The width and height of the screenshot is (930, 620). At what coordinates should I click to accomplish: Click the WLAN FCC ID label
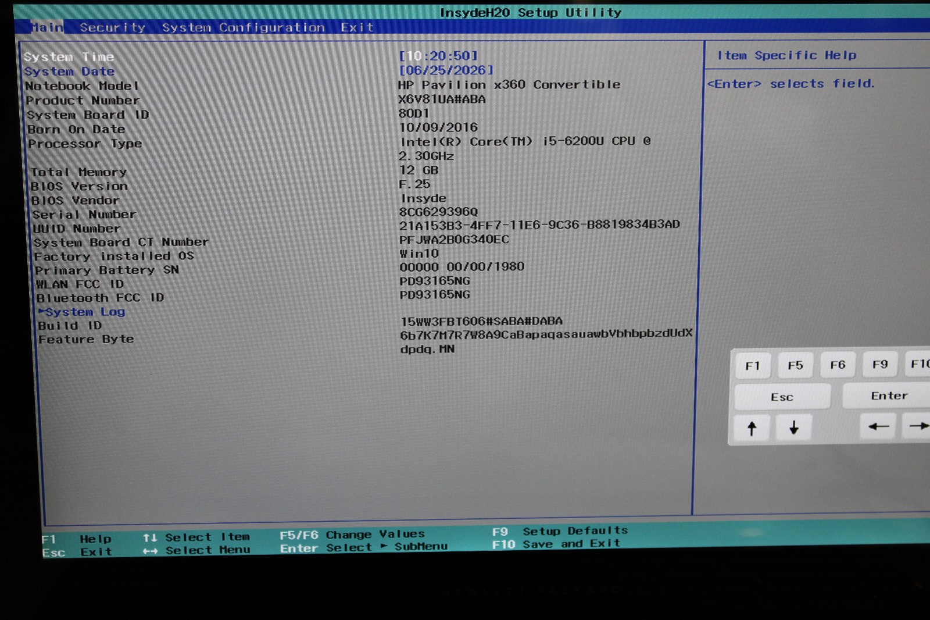(x=80, y=284)
